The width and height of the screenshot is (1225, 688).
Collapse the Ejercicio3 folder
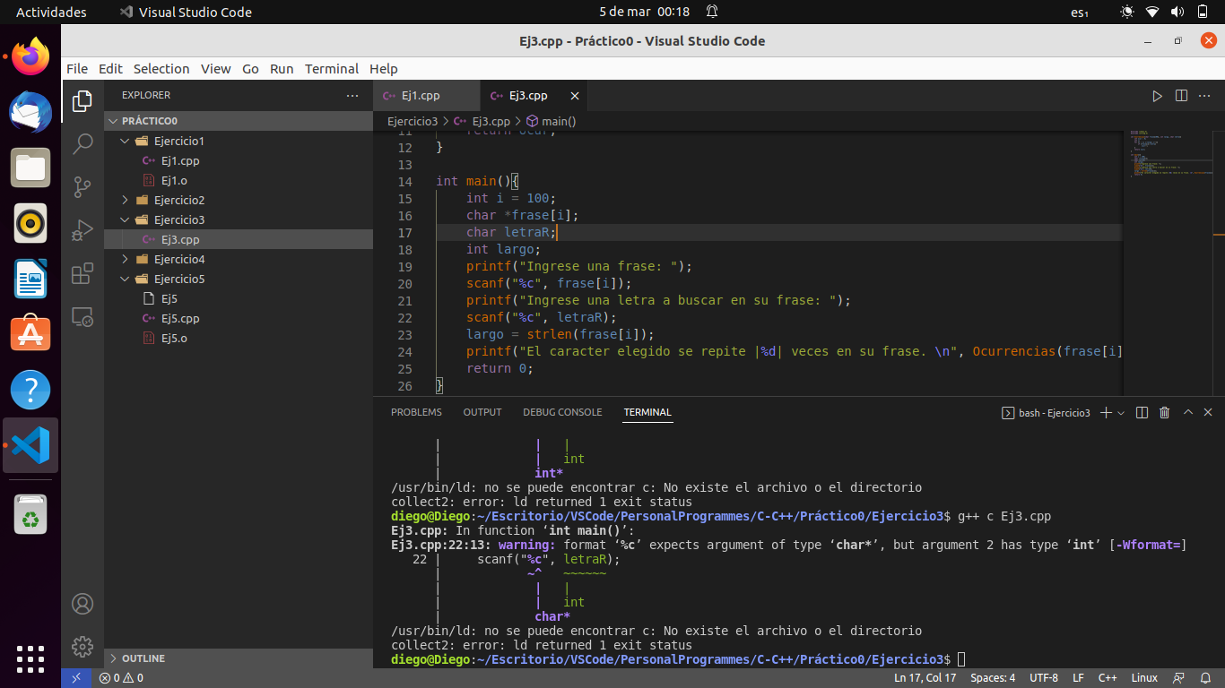click(x=239, y=219)
